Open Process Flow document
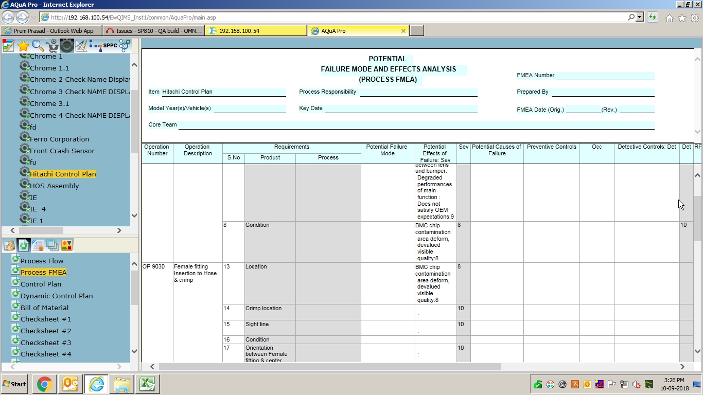 coord(42,261)
